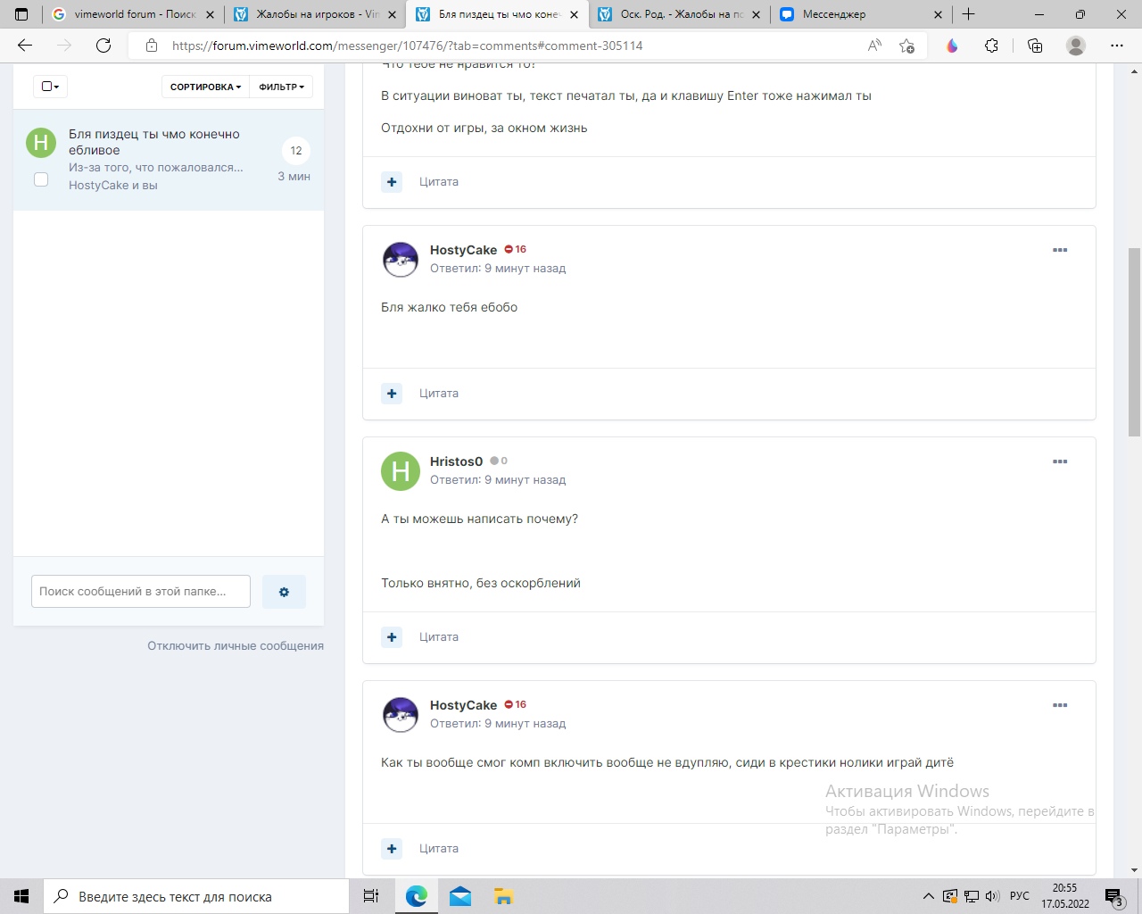Add this page to favorites star

pos(906,46)
